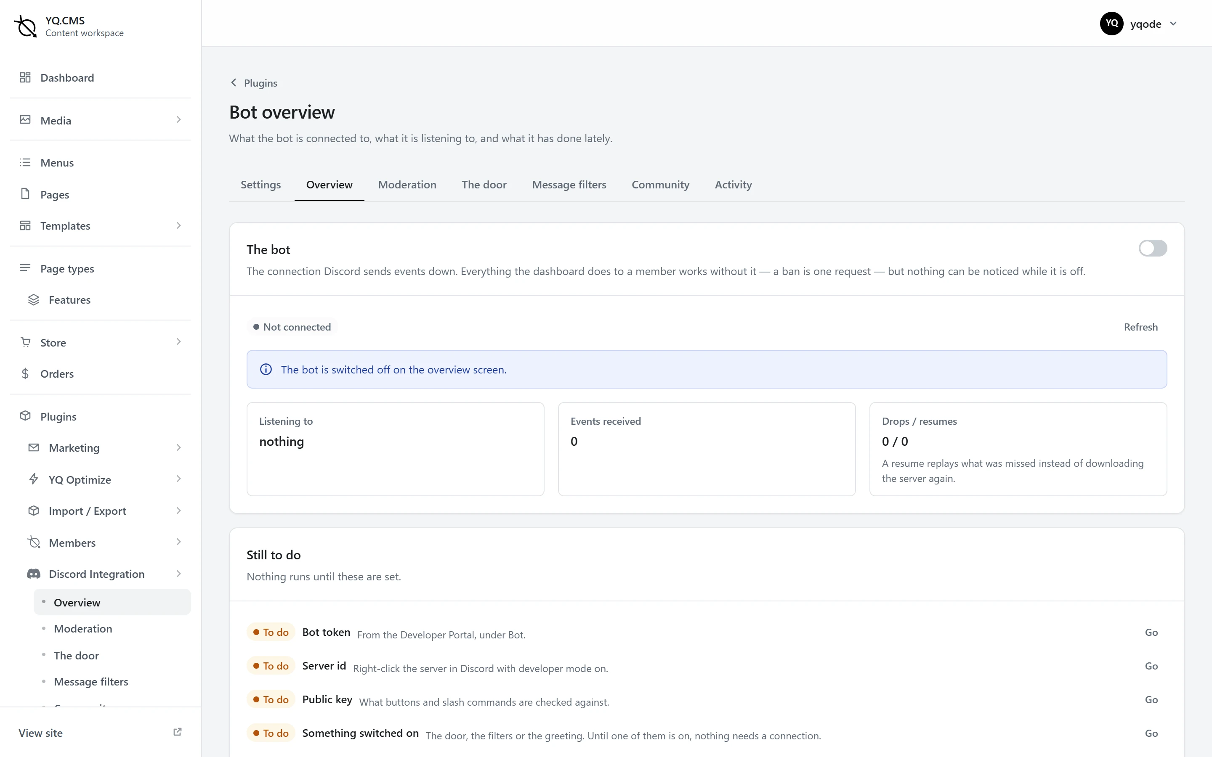This screenshot has width=1212, height=757.
Task: Click Go on the Public key row
Action: coord(1151,699)
